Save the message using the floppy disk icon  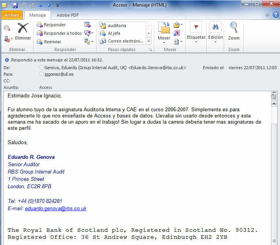tap(15, 5)
